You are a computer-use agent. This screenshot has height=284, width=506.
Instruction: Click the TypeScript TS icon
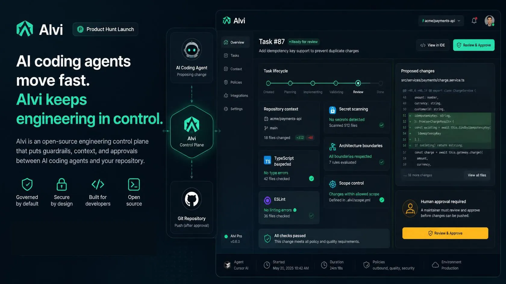tap(267, 160)
